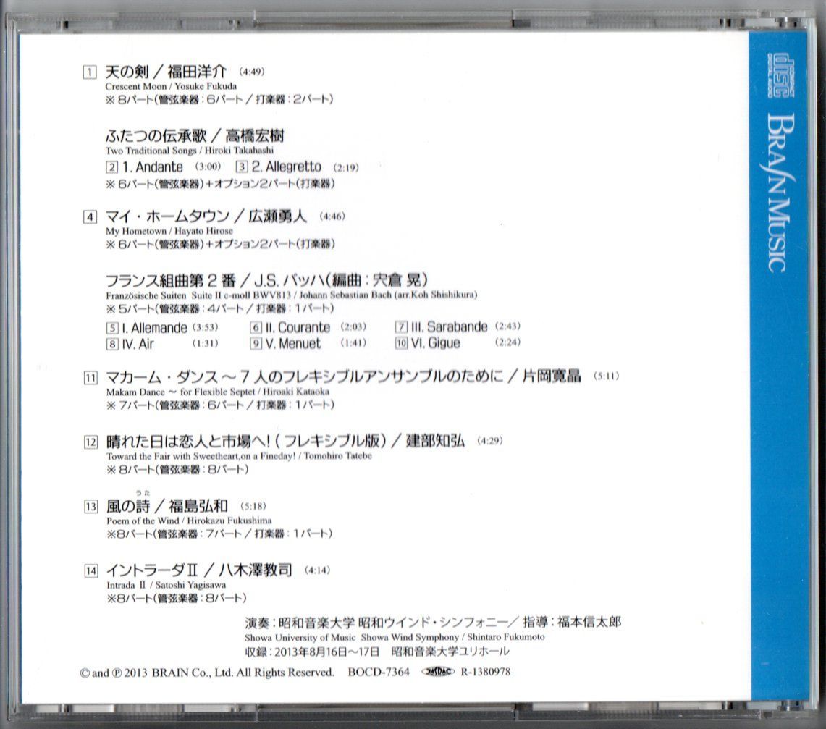Select the I. Allemande track entry
Image resolution: width=826 pixels, height=729 pixels.
click(x=149, y=327)
